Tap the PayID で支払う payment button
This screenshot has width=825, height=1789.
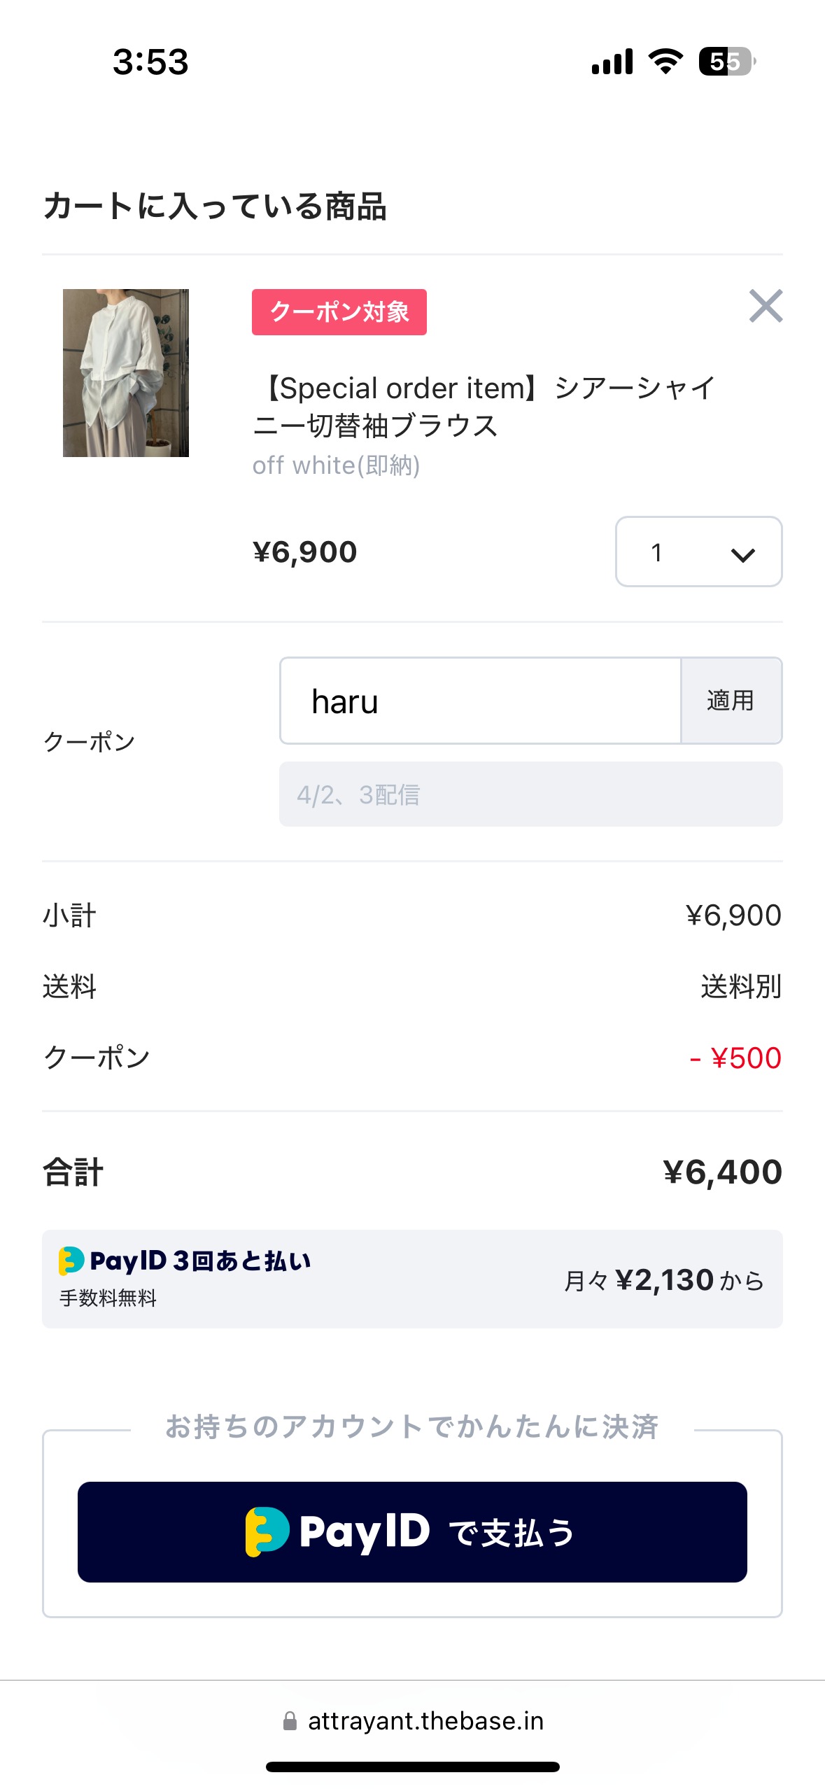tap(412, 1531)
